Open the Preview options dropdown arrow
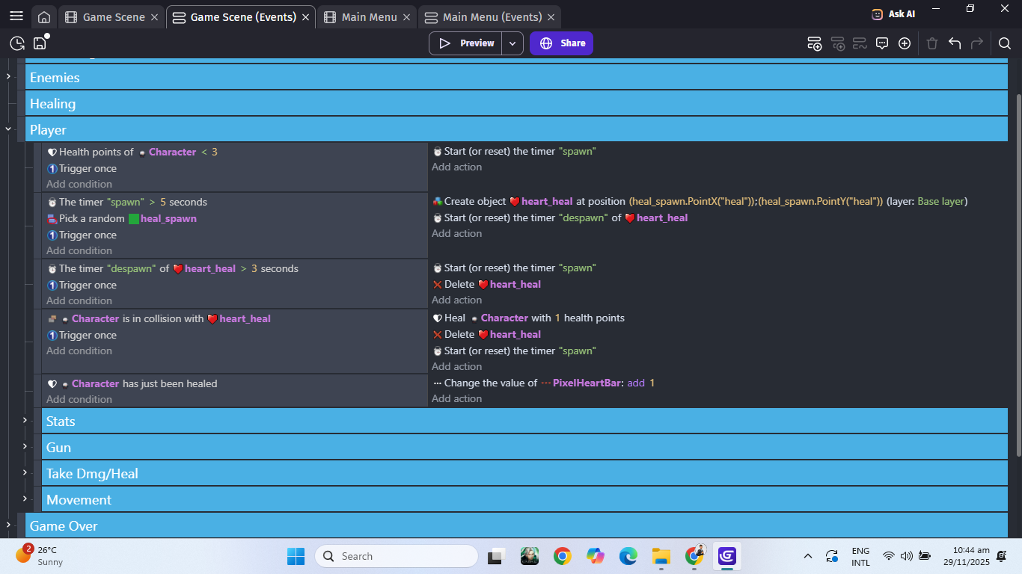The image size is (1022, 574). [512, 43]
